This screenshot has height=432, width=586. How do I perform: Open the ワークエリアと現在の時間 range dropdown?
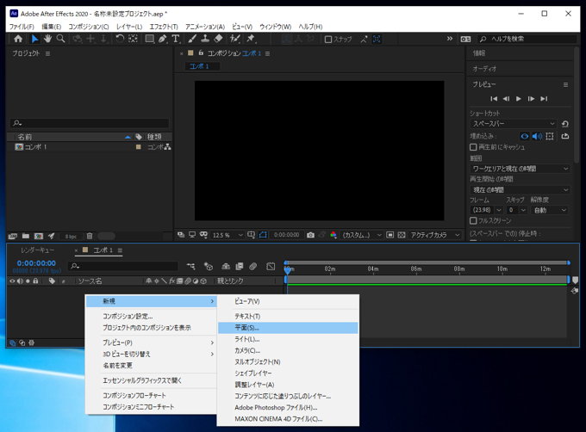point(520,169)
